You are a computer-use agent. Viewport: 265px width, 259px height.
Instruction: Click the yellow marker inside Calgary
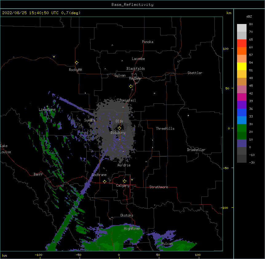pyautogui.click(x=125, y=181)
